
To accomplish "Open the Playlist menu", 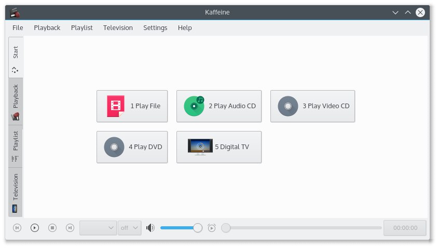I will click(x=81, y=28).
